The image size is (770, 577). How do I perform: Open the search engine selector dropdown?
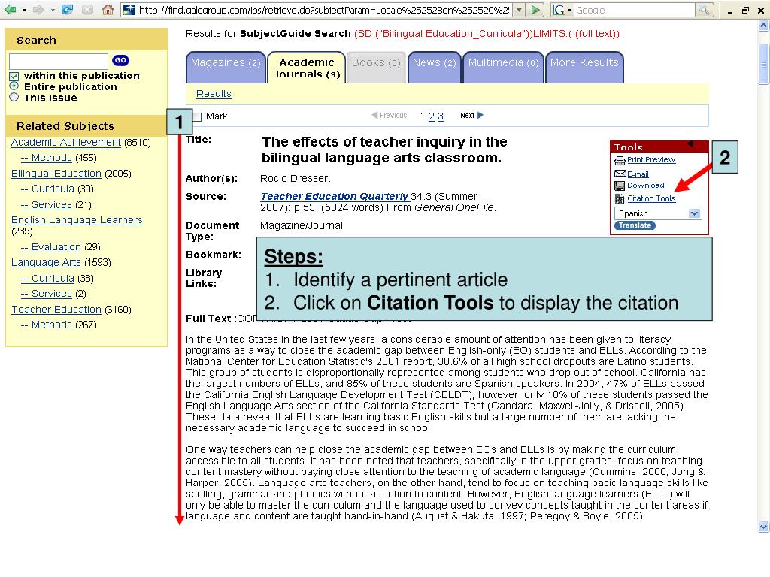coord(570,10)
